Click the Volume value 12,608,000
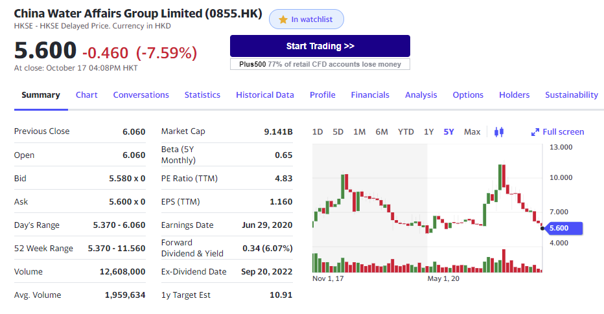The width and height of the screenshot is (604, 314). [122, 272]
